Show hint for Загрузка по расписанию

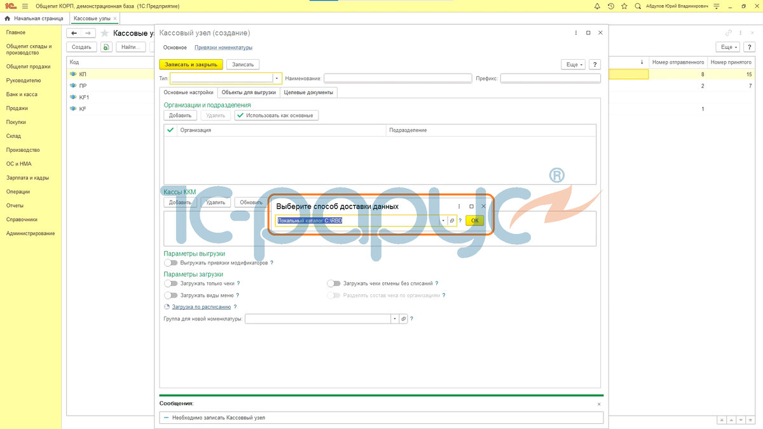[235, 307]
